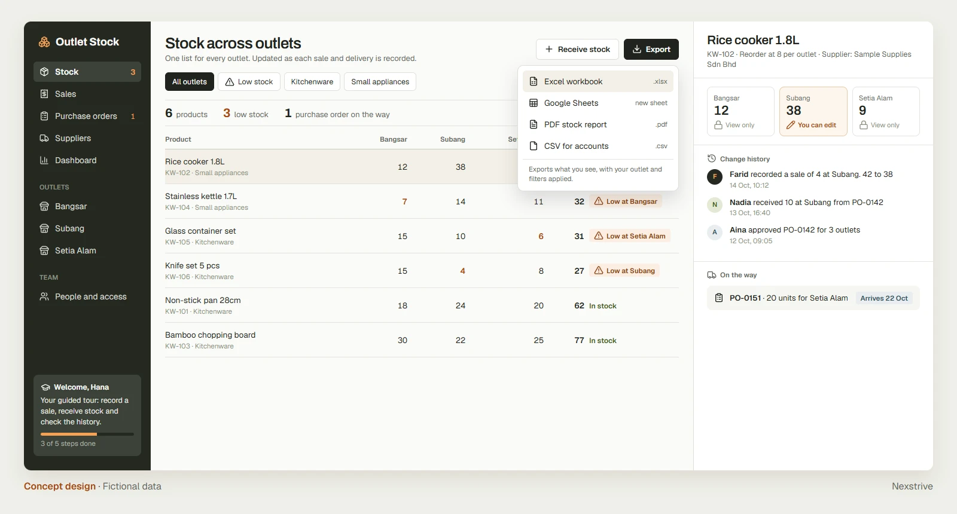Select CSV for accounts export option

598,146
